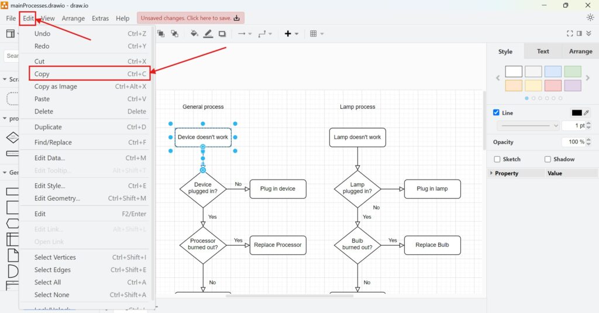The height and width of the screenshot is (313, 599).
Task: Enable the Sketch checkbox
Action: tap(497, 159)
